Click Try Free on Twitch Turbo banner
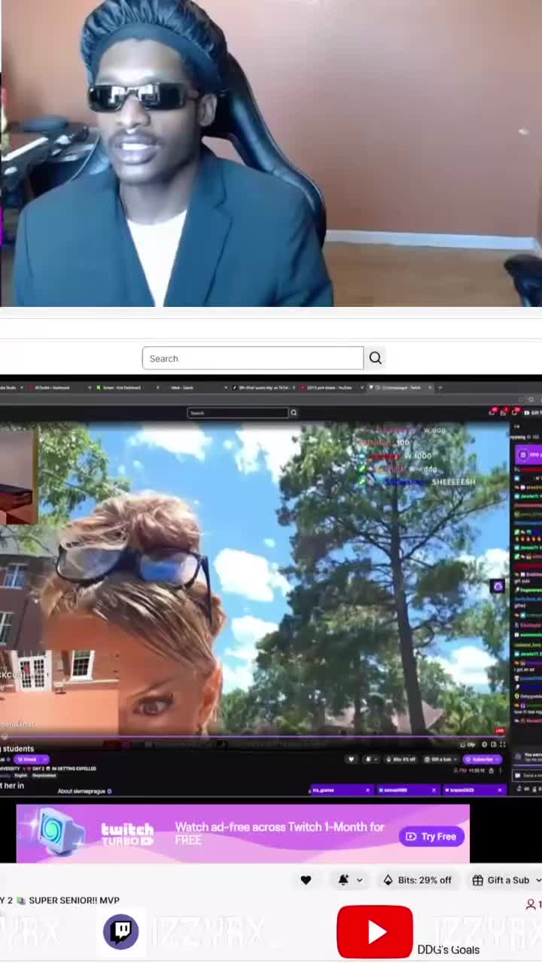 (432, 836)
